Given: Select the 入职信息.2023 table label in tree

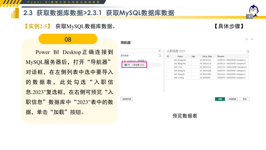Looking at the screenshot, I should [x=138, y=65].
